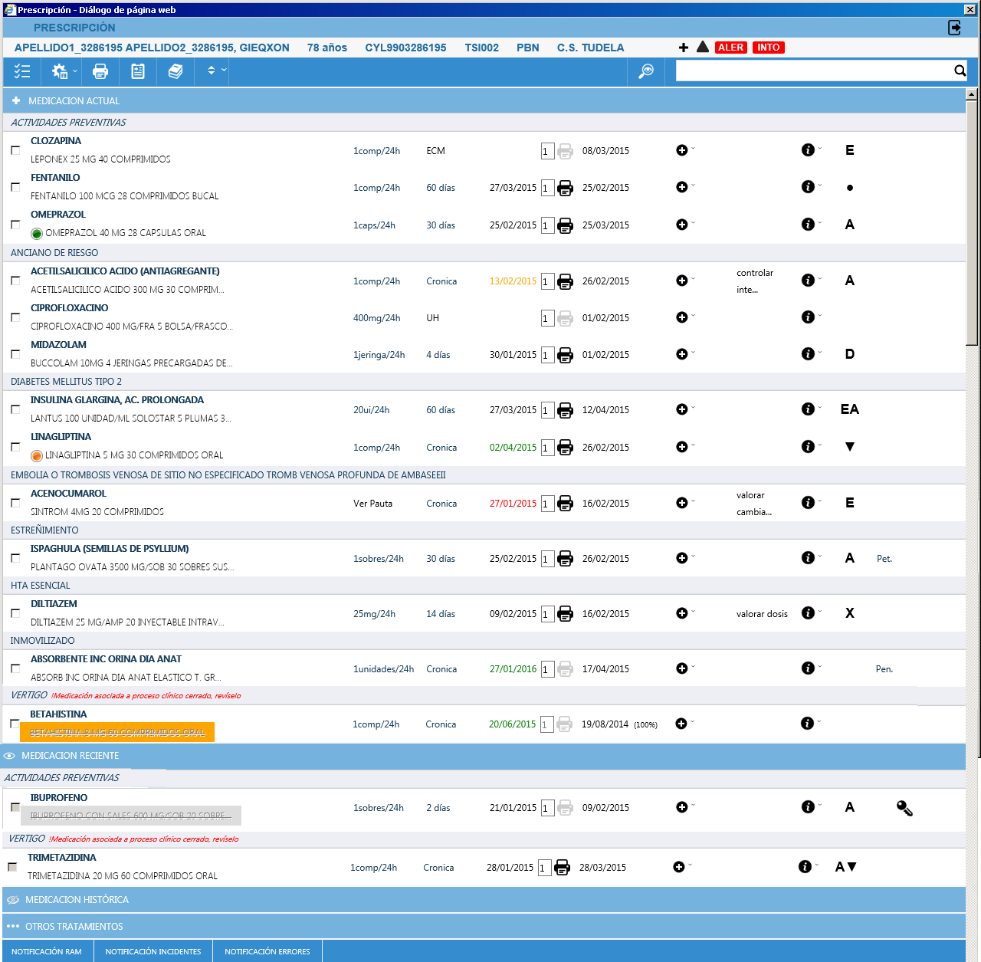The height and width of the screenshot is (962, 981).
Task: Expand the plus dropdown for OMEPRAZOL
Action: (684, 225)
